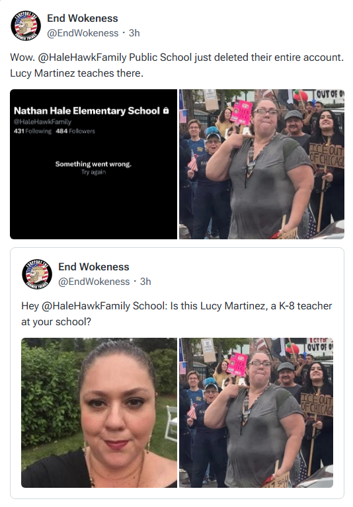
Task: Click the quoted tweet text about K-8 teacher
Action: click(x=176, y=313)
